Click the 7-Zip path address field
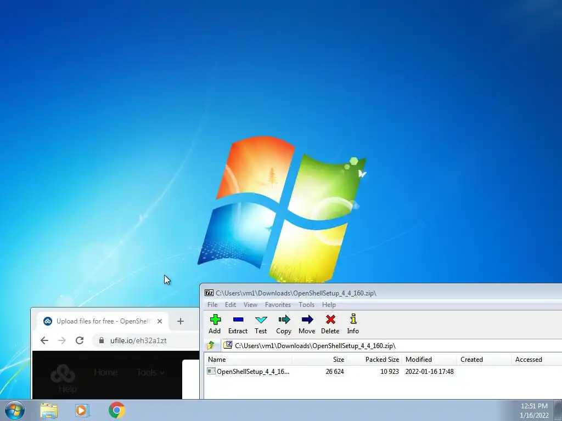Screen dimensions: 562x421 (x=391, y=345)
